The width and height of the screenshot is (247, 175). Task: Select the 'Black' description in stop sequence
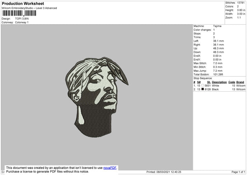click(215, 90)
